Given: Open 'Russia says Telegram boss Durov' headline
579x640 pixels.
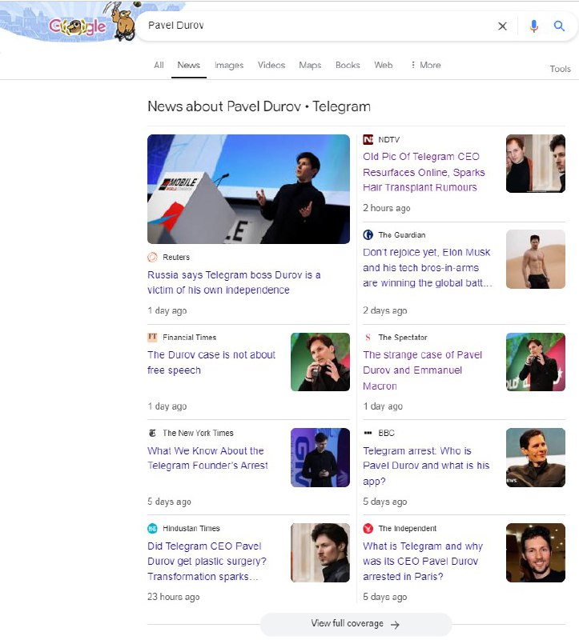Looking at the screenshot, I should pyautogui.click(x=234, y=282).
